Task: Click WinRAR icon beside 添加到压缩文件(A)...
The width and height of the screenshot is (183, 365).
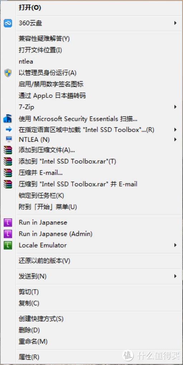Action: 8,150
